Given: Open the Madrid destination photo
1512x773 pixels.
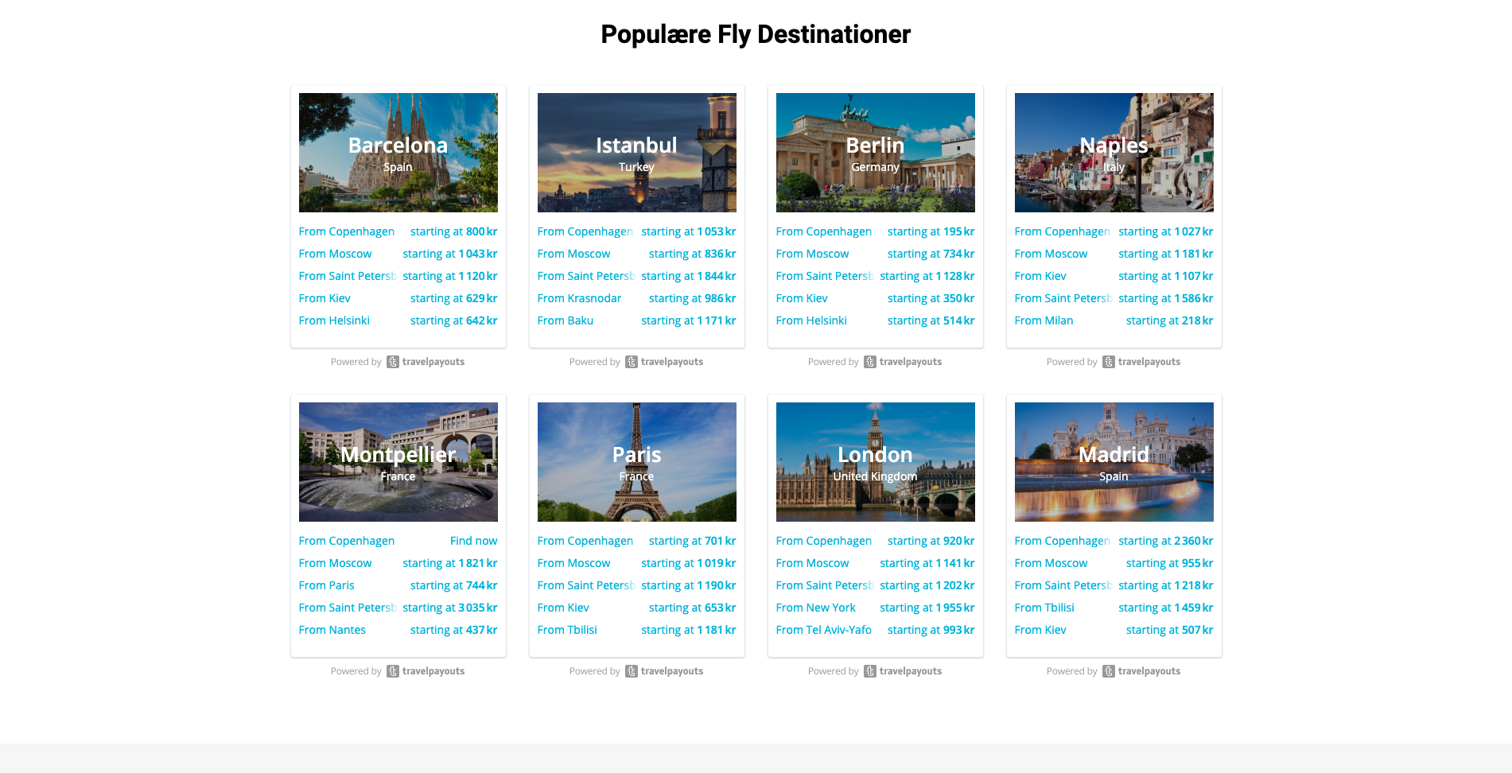Looking at the screenshot, I should point(1114,462).
